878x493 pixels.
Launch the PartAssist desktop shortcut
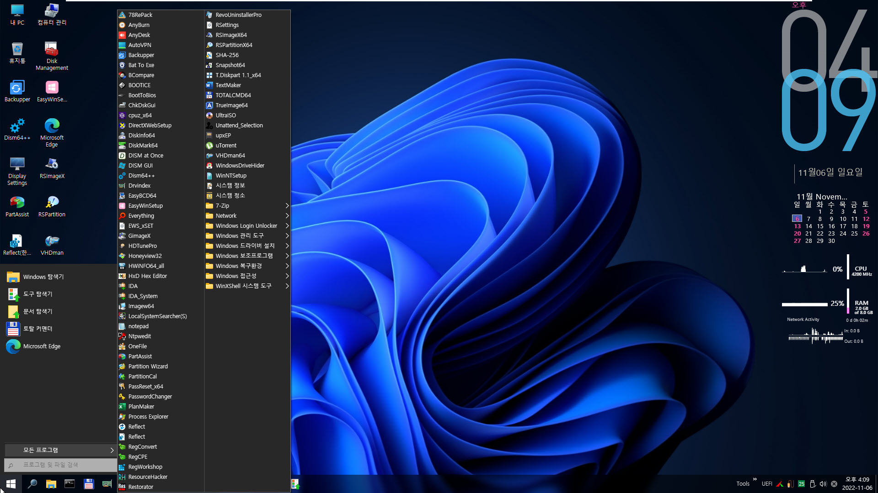(17, 206)
